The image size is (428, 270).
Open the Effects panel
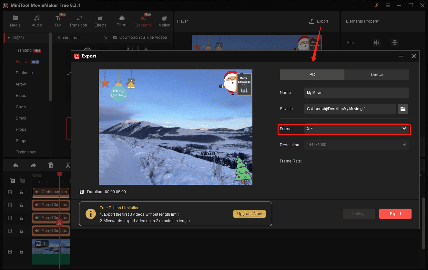[100, 21]
